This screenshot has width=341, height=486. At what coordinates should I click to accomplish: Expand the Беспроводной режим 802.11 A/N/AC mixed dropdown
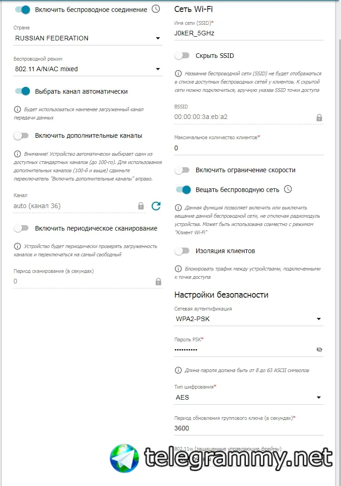tap(88, 69)
